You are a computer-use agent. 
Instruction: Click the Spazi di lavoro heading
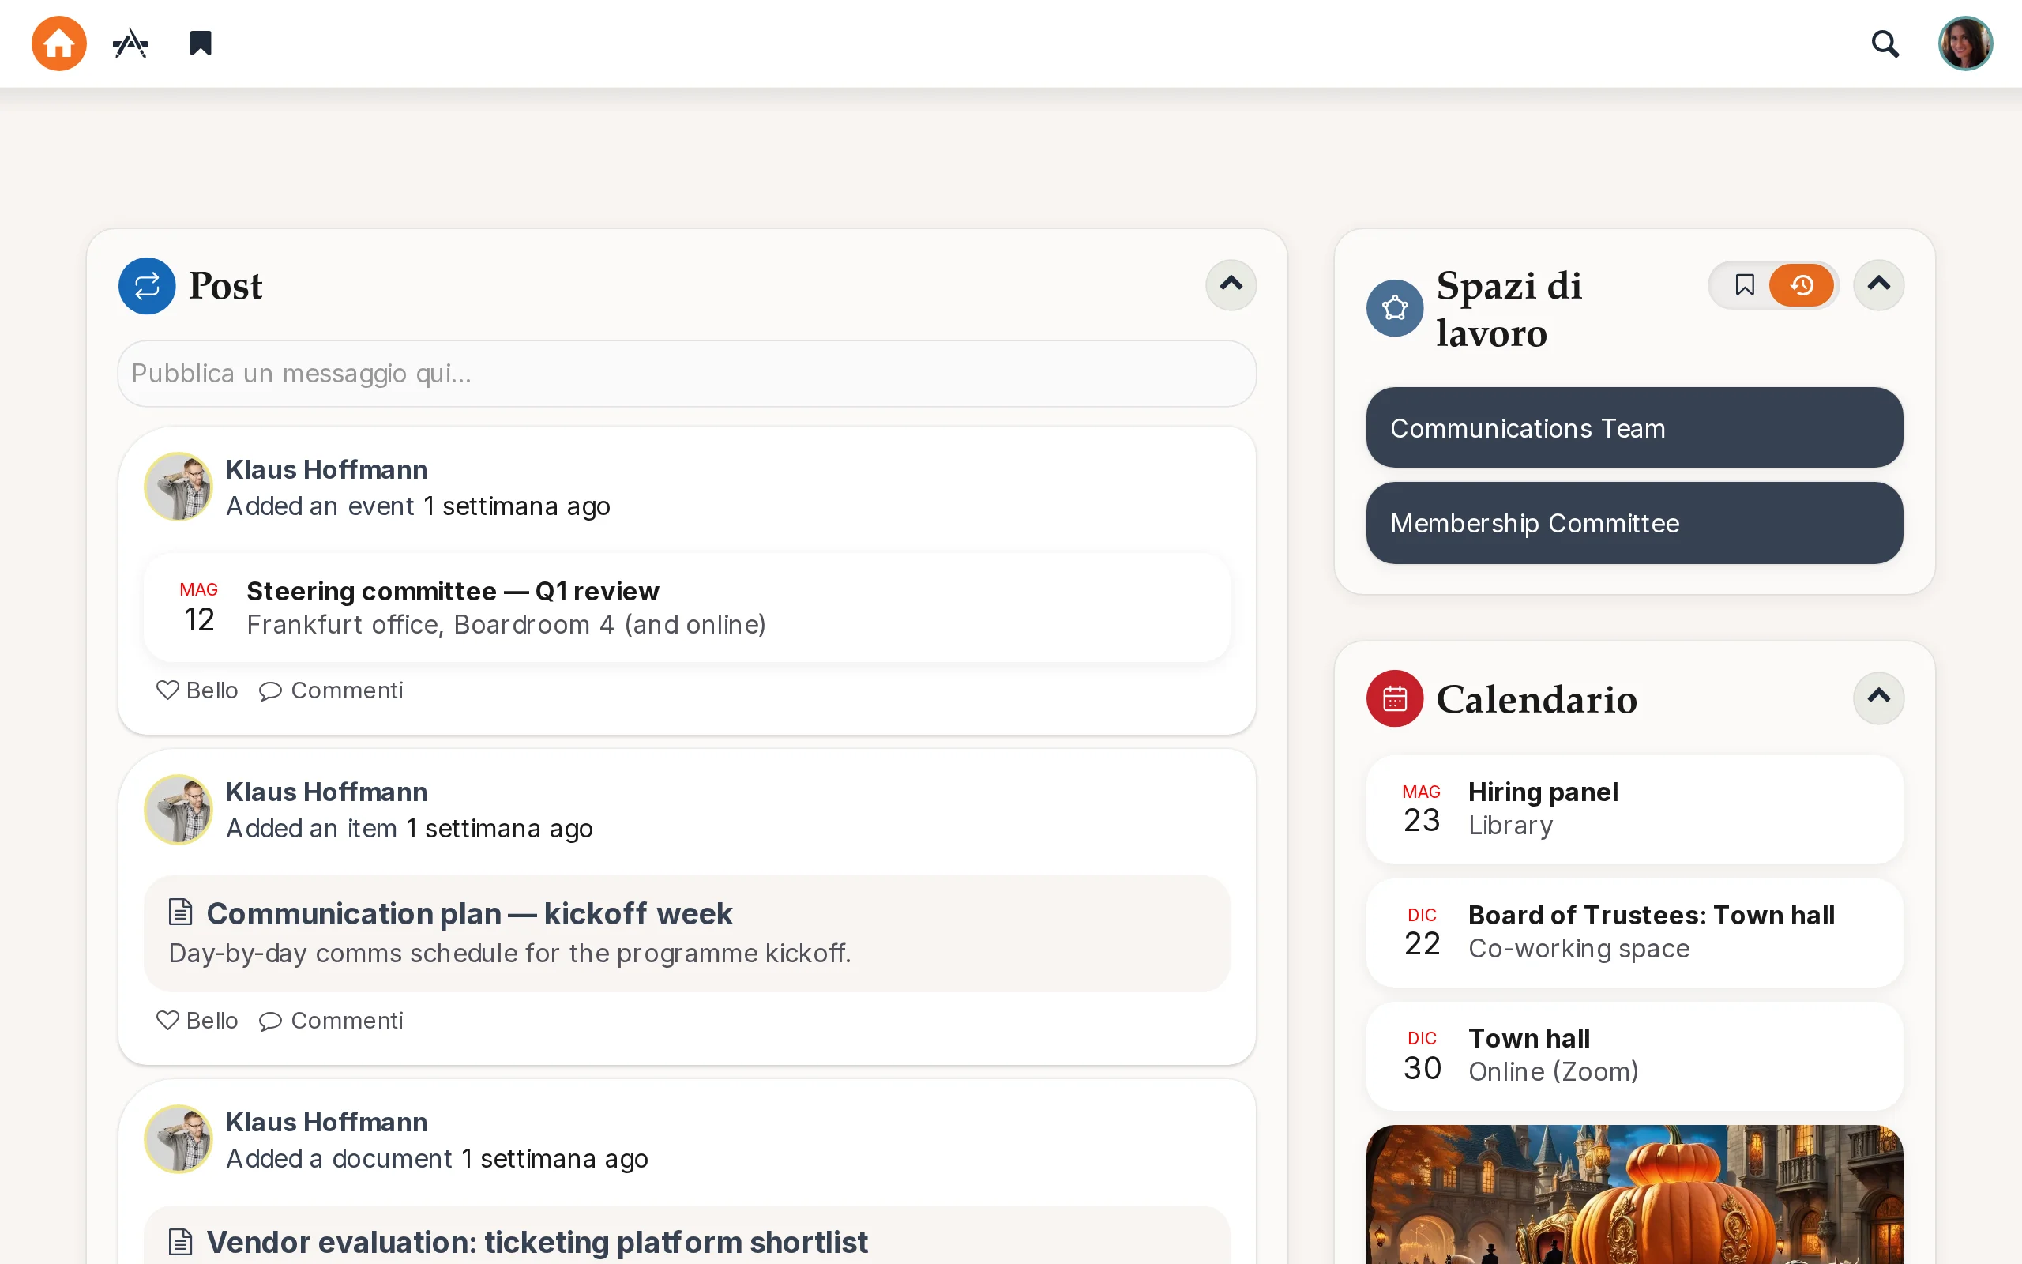click(x=1509, y=308)
